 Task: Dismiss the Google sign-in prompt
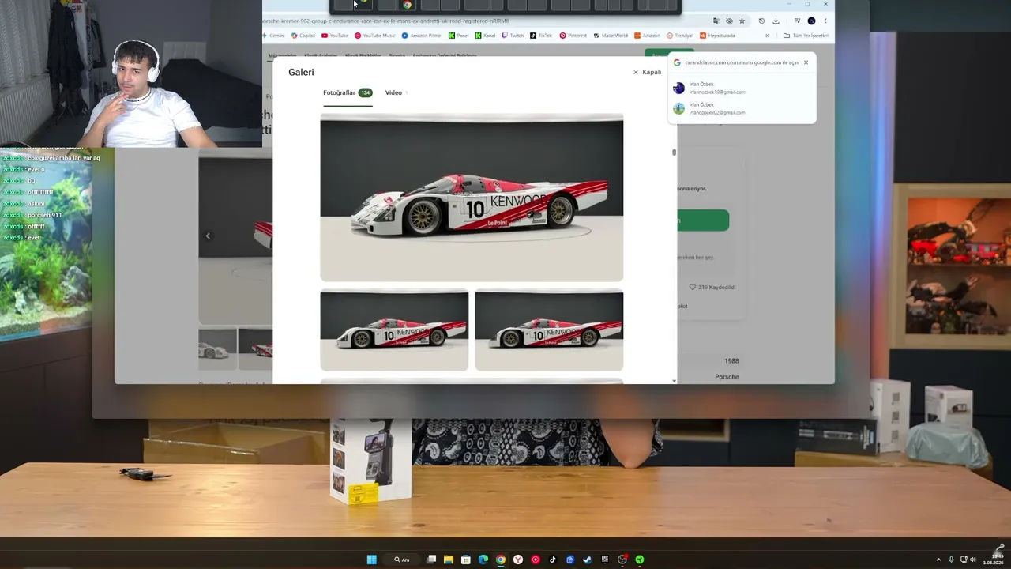(806, 62)
